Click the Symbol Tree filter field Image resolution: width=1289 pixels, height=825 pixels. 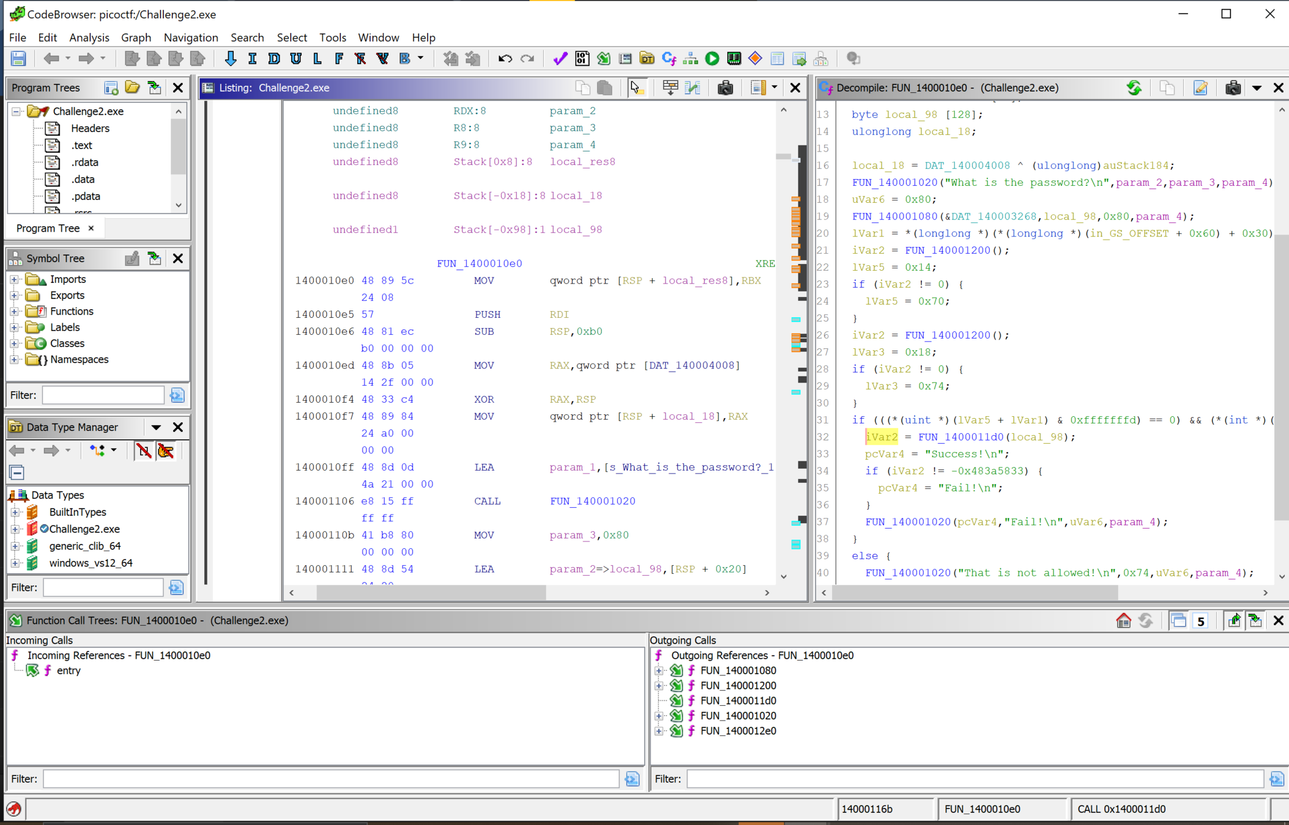click(103, 395)
